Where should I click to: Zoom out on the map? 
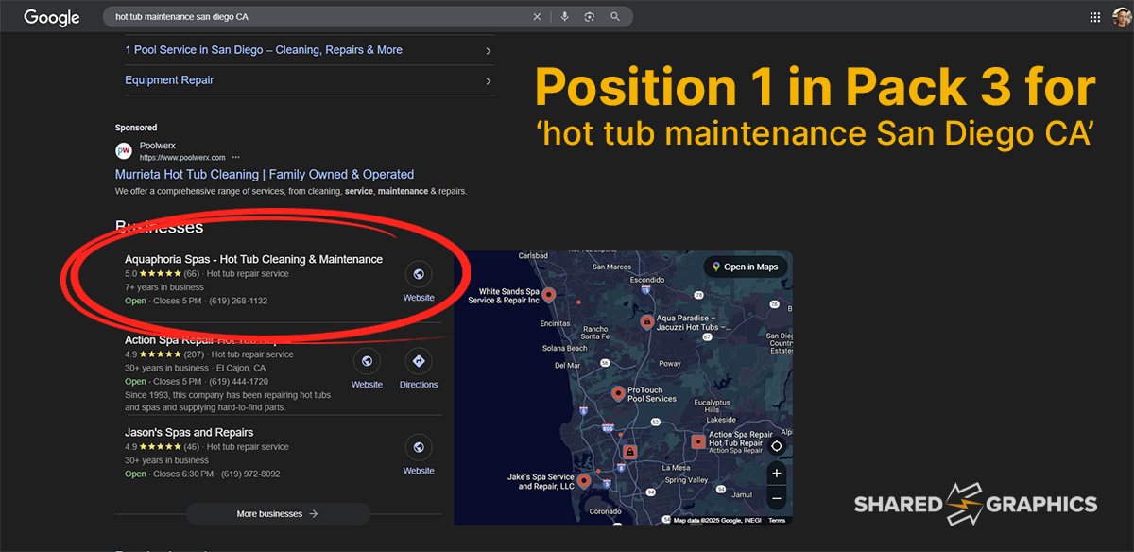(x=777, y=497)
